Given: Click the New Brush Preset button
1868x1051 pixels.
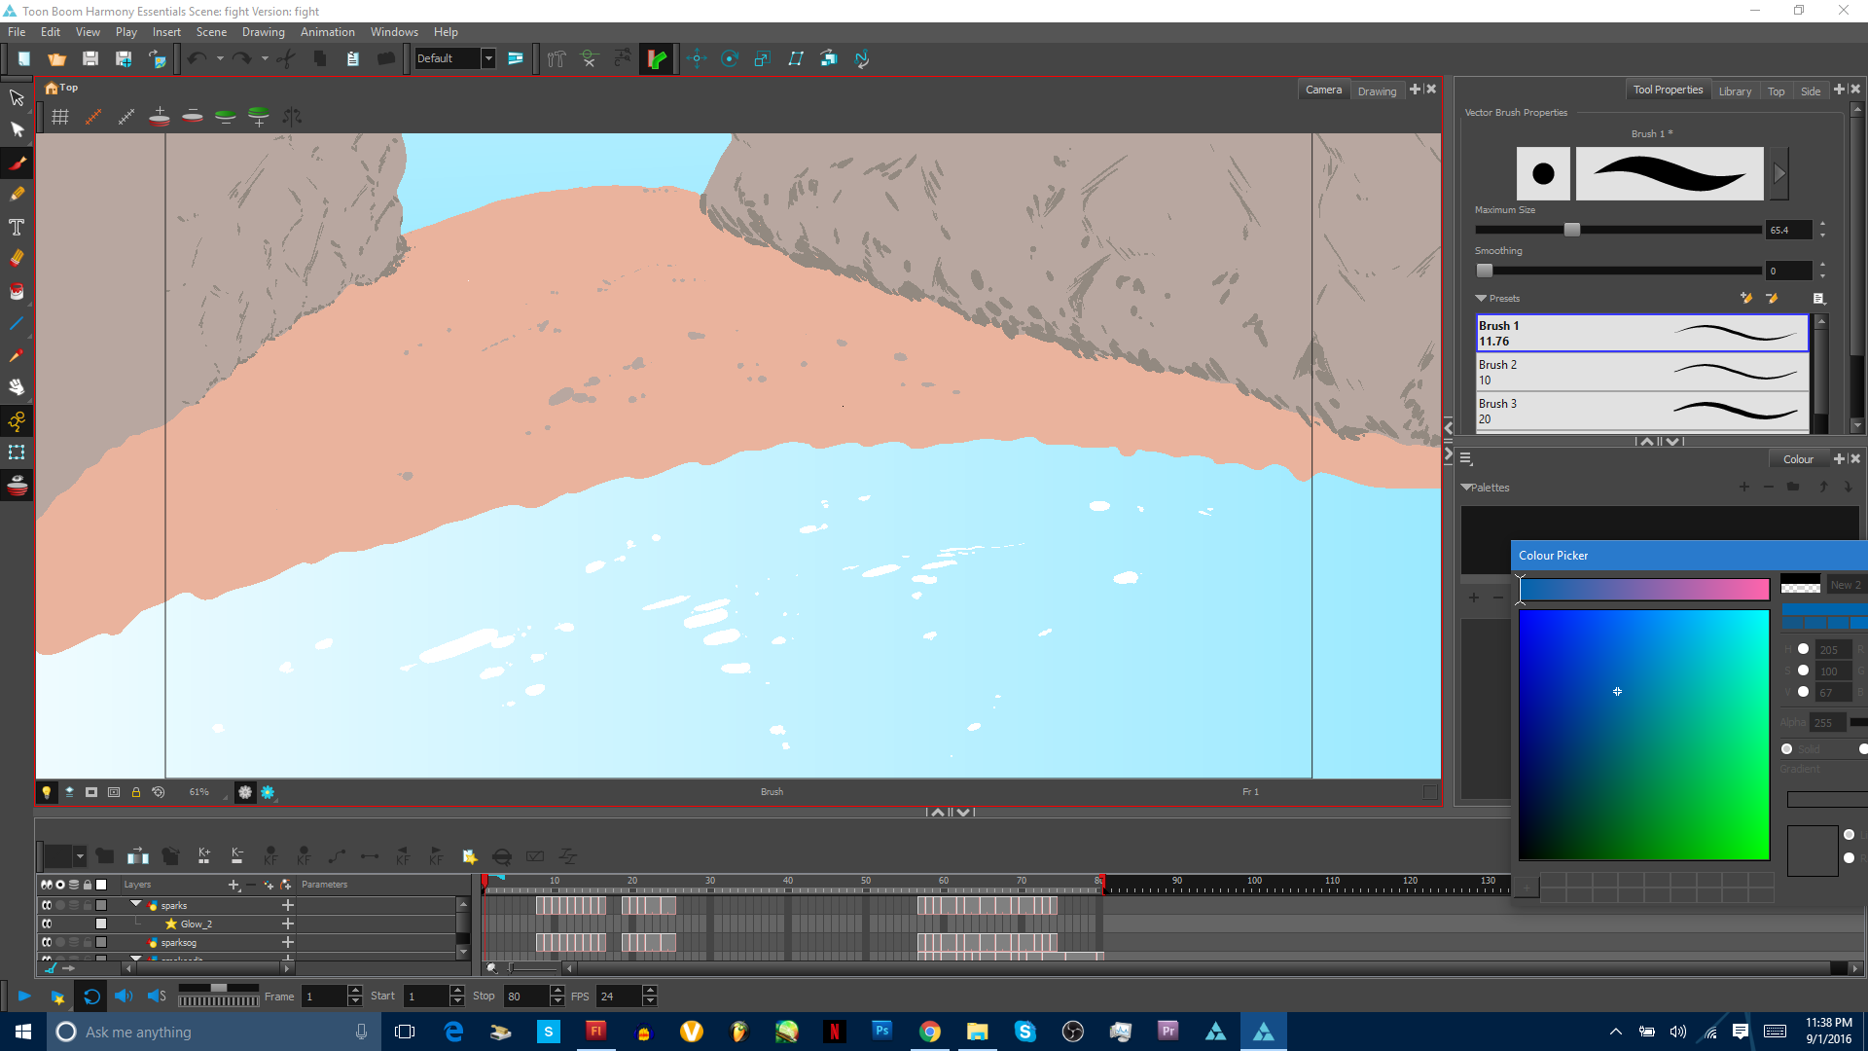Looking at the screenshot, I should point(1745,299).
